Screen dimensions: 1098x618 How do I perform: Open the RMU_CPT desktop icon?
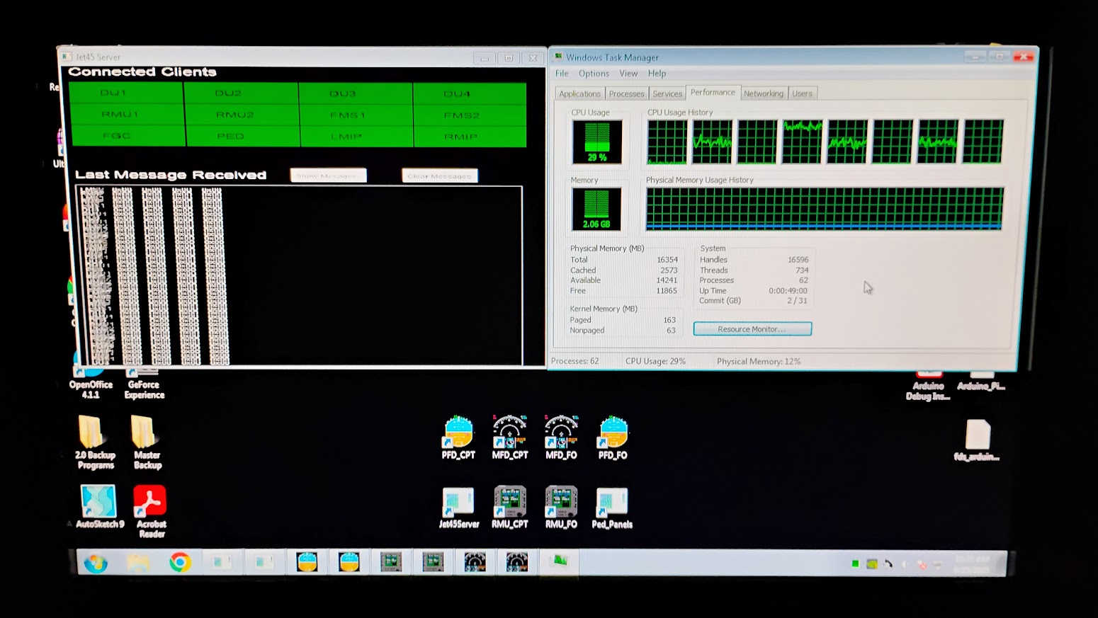[x=509, y=503]
